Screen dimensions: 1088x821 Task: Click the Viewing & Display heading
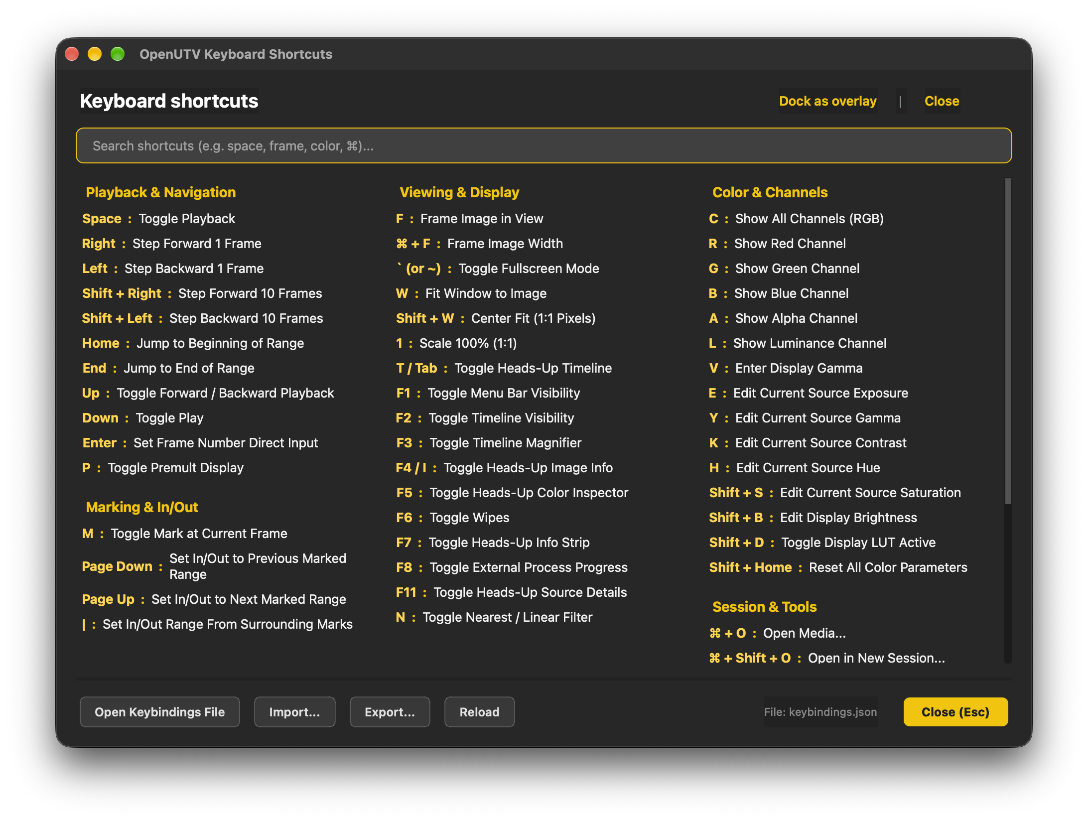click(x=459, y=192)
